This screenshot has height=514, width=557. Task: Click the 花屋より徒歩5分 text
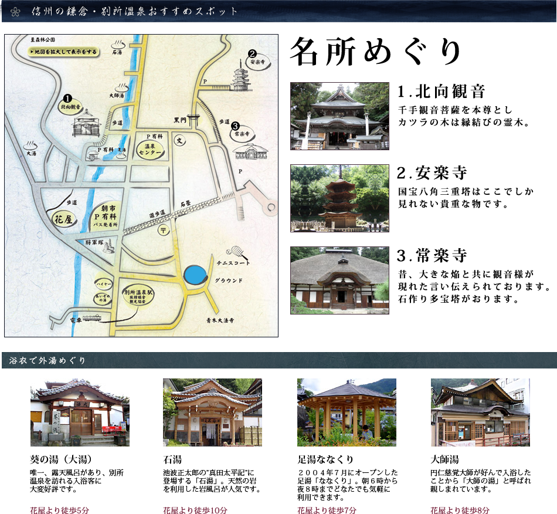point(59,510)
